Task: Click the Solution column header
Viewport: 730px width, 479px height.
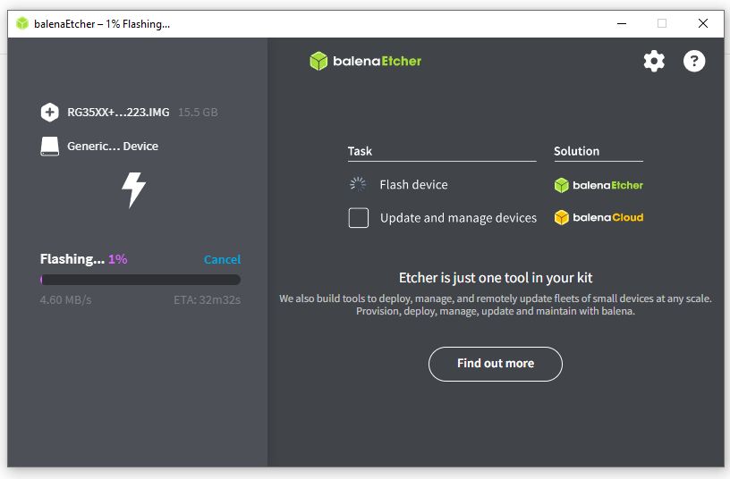Action: 576,151
